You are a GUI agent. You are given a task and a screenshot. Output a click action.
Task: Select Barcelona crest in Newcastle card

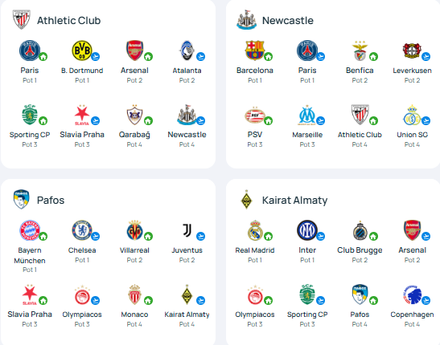tap(254, 51)
